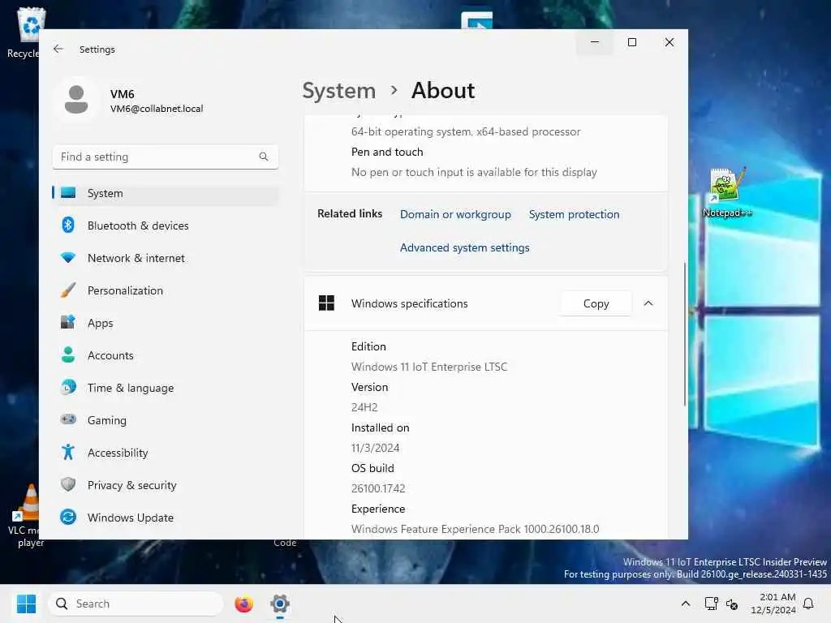The width and height of the screenshot is (831, 623).
Task: Select the OS build 26100.1742
Action: pos(378,488)
